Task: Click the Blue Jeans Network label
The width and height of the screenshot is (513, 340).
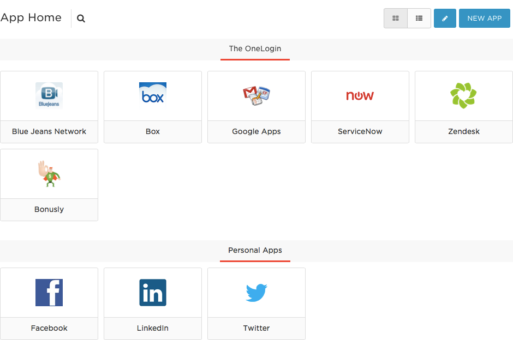Action: point(49,132)
